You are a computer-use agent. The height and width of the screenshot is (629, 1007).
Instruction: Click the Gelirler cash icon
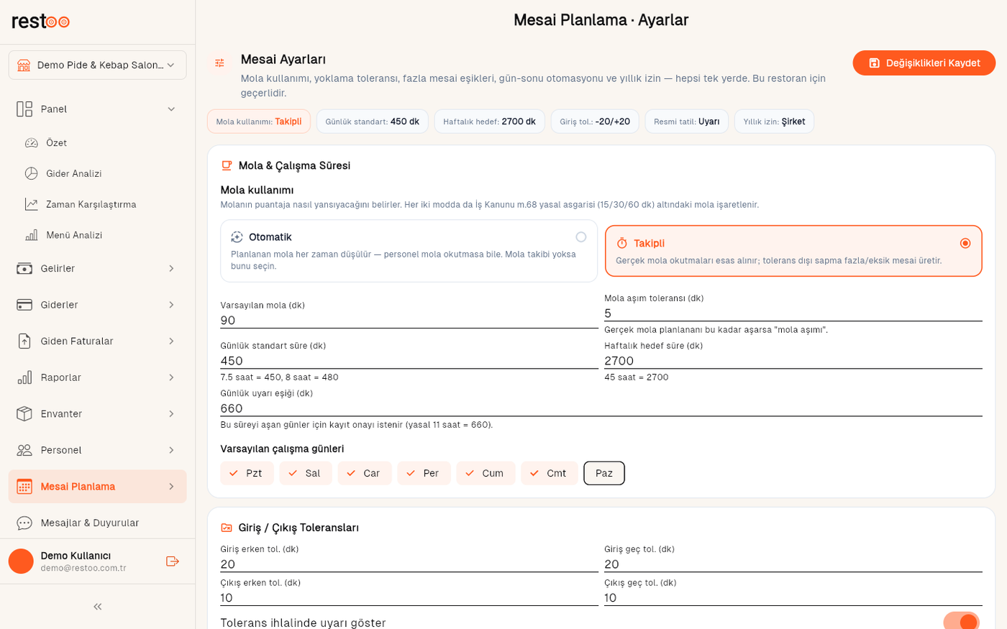click(x=24, y=269)
